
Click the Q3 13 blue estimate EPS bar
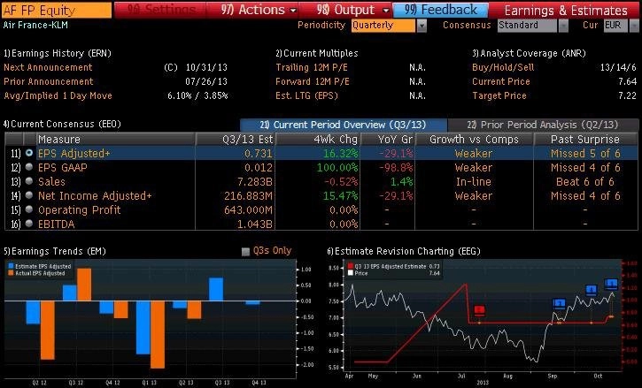coord(216,289)
